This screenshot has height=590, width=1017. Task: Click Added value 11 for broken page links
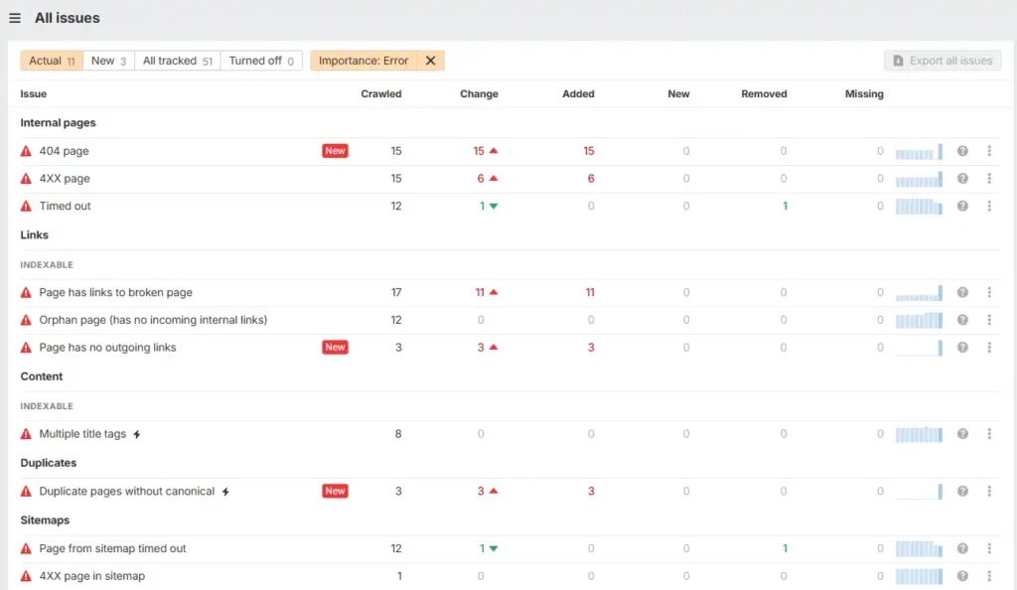tap(590, 292)
